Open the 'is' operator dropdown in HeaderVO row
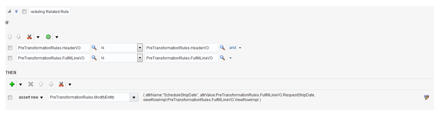This screenshot has height=117, width=440. 140,48
